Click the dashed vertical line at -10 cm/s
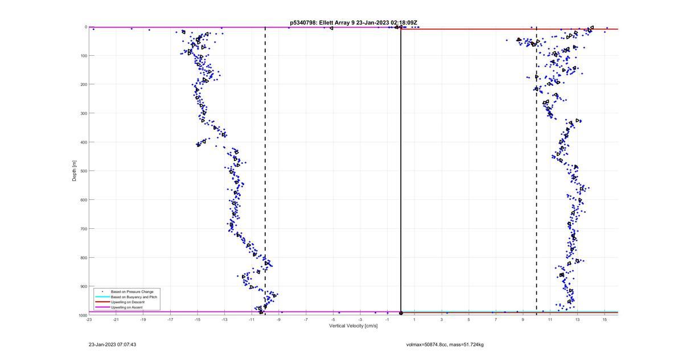This screenshot has height=354, width=683. 265,171
